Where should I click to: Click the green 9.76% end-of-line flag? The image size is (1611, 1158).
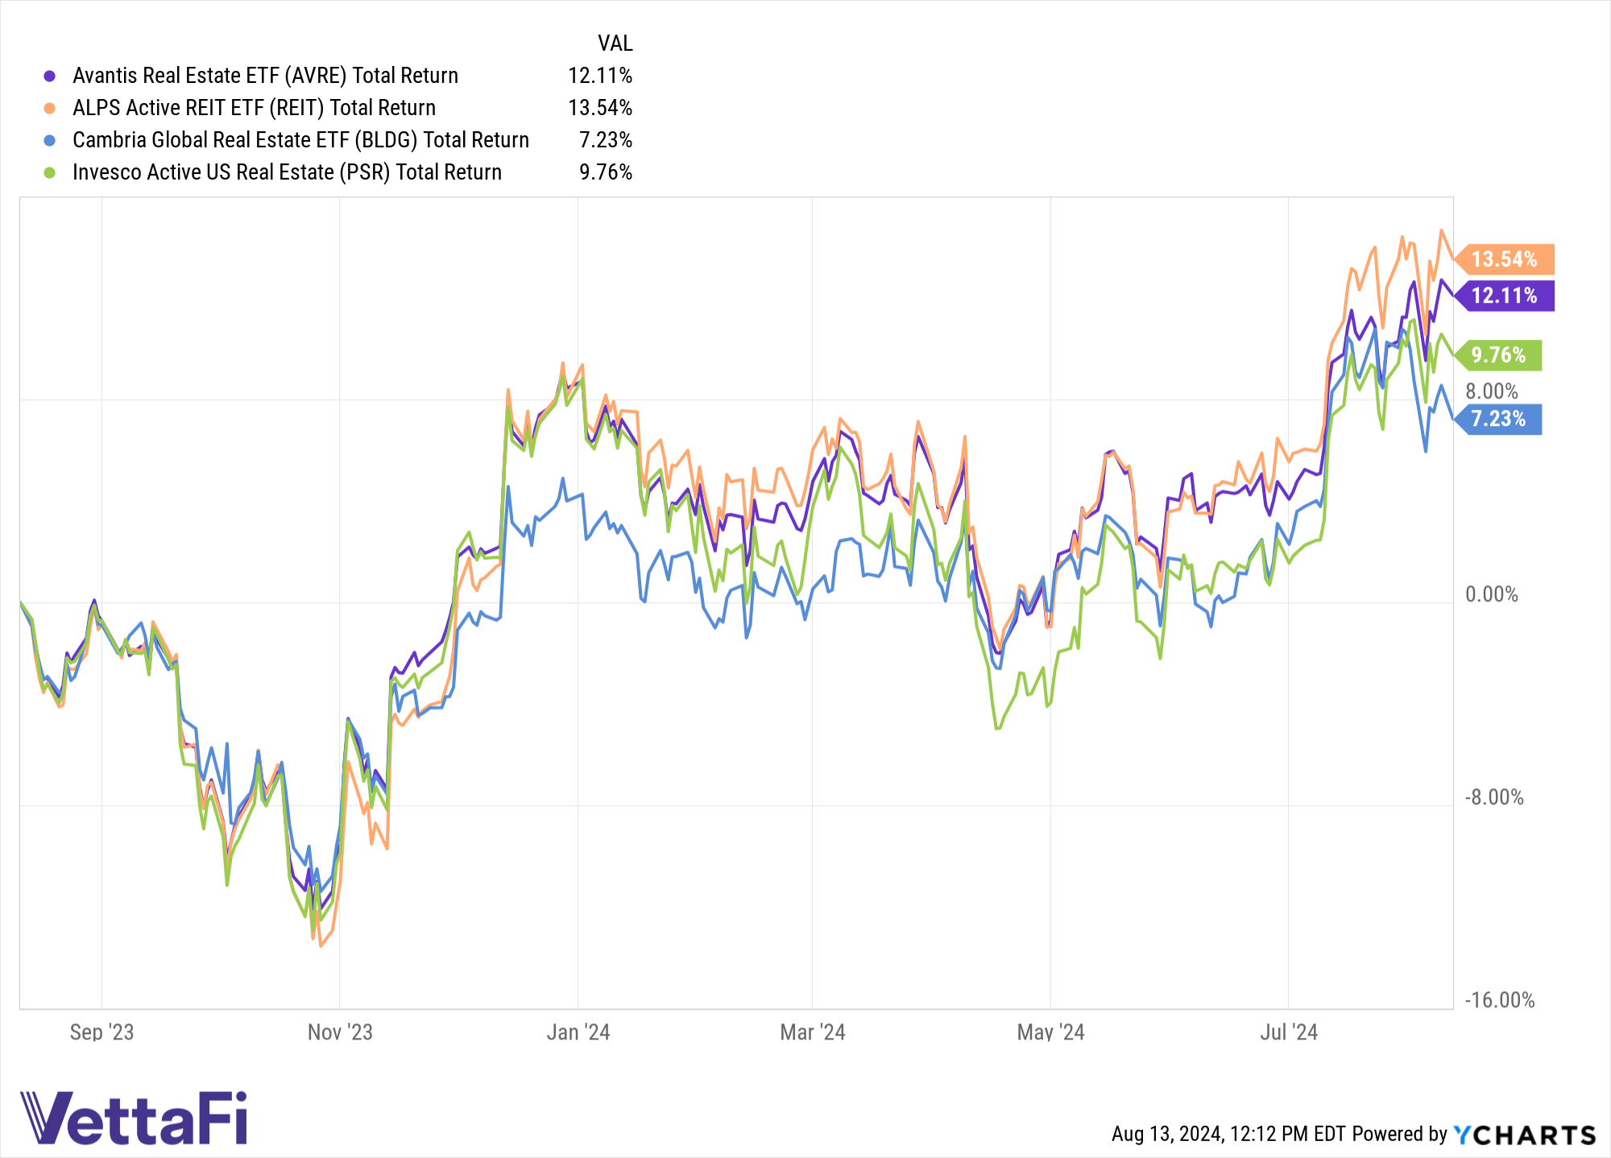coord(1497,355)
